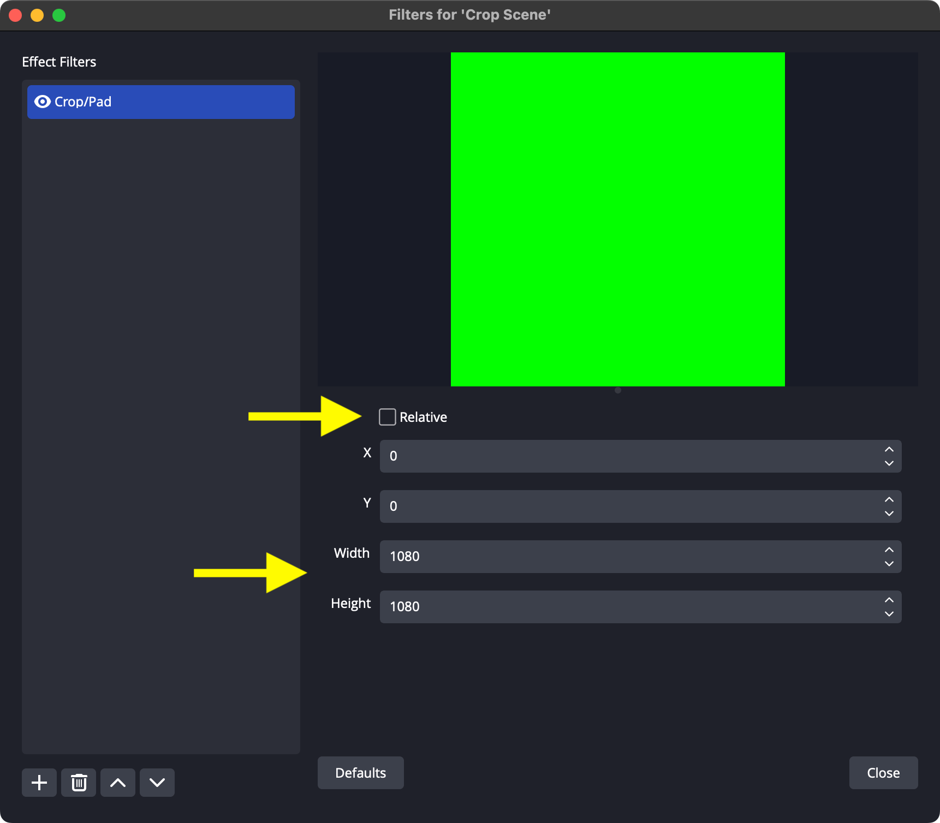Increase Width using the up stepper
This screenshot has width=940, height=823.
click(x=889, y=550)
